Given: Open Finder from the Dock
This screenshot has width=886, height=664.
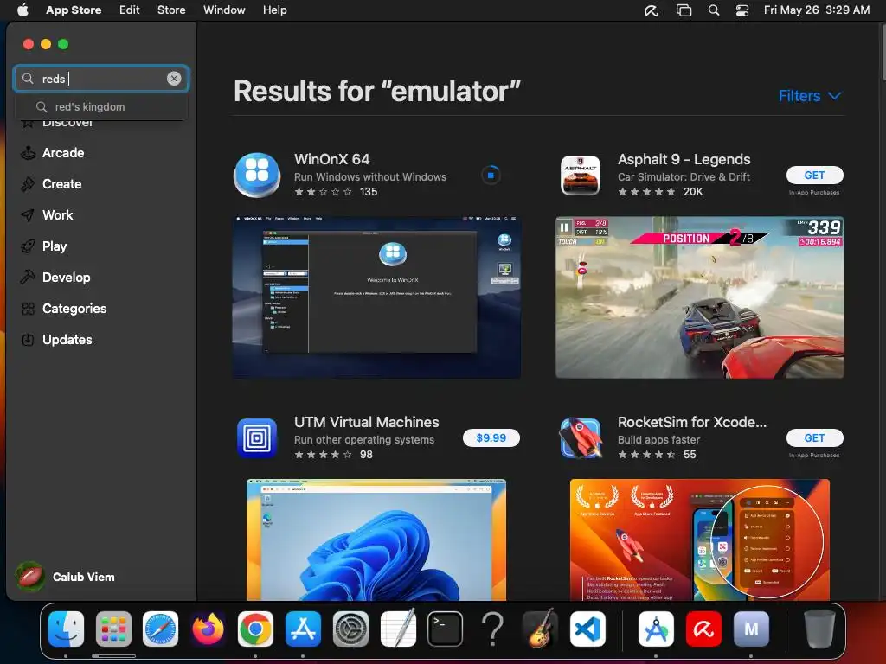Looking at the screenshot, I should [x=66, y=629].
